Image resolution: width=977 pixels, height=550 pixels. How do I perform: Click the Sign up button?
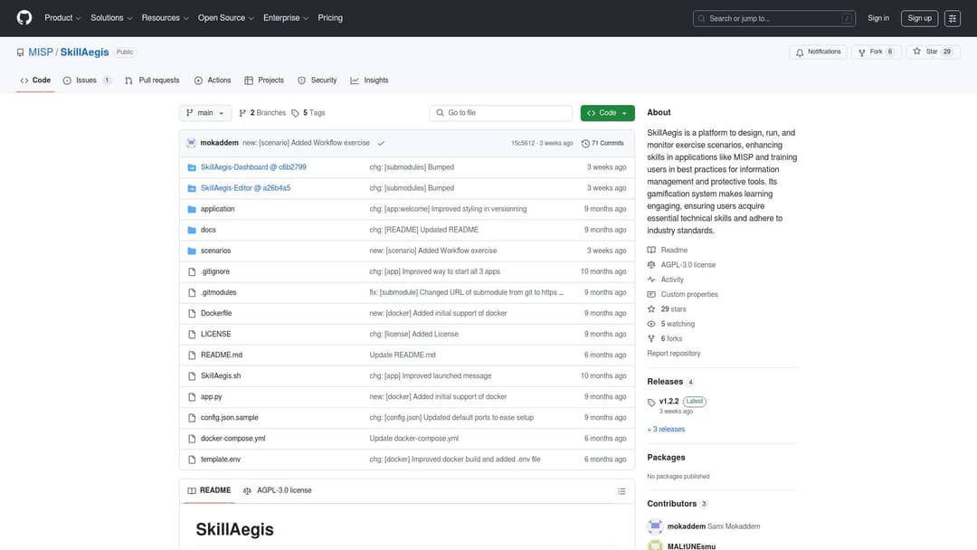919,18
